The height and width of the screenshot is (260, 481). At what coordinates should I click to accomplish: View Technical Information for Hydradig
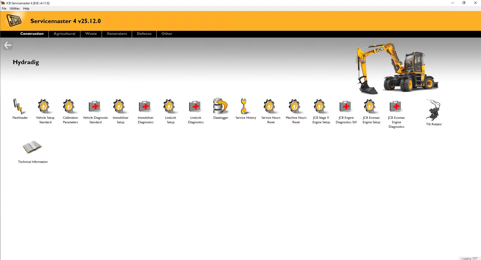[x=33, y=147]
